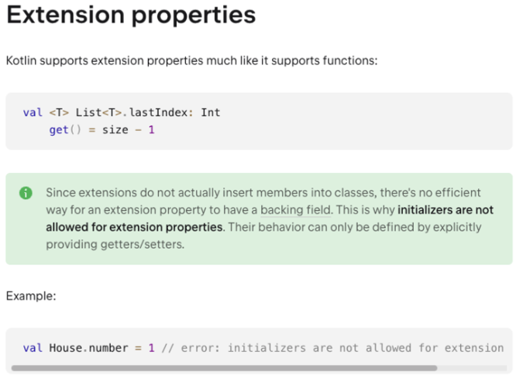Click the val keyword in lastIndex code
The width and height of the screenshot is (523, 382).
(x=33, y=112)
